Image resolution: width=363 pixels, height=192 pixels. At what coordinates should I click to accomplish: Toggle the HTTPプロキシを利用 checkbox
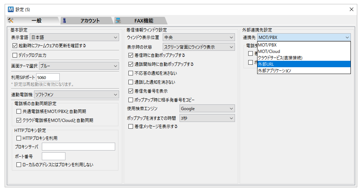(19, 138)
